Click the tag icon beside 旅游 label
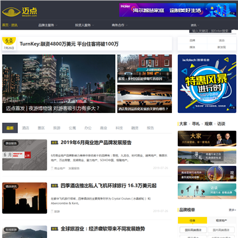This screenshot has width=238, height=238. 52,212
